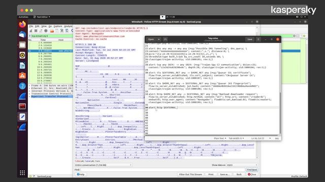Open text editor hamburger menu
Screen dimensions: 325x182
pyautogui.click(x=258, y=39)
